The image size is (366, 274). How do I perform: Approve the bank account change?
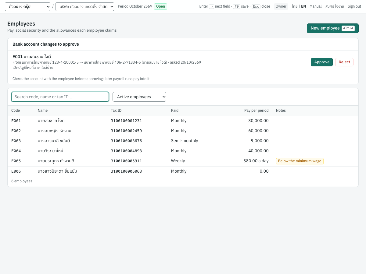click(322, 62)
